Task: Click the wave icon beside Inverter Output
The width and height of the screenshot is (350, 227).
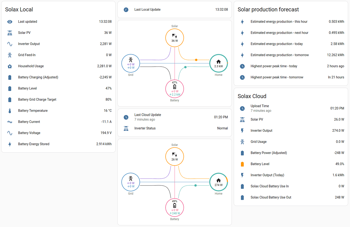Action: coord(10,44)
